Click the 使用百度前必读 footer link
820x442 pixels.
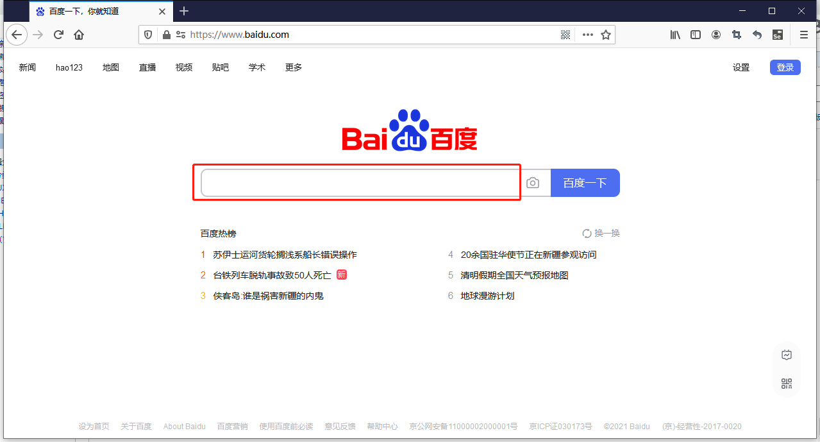click(x=286, y=427)
